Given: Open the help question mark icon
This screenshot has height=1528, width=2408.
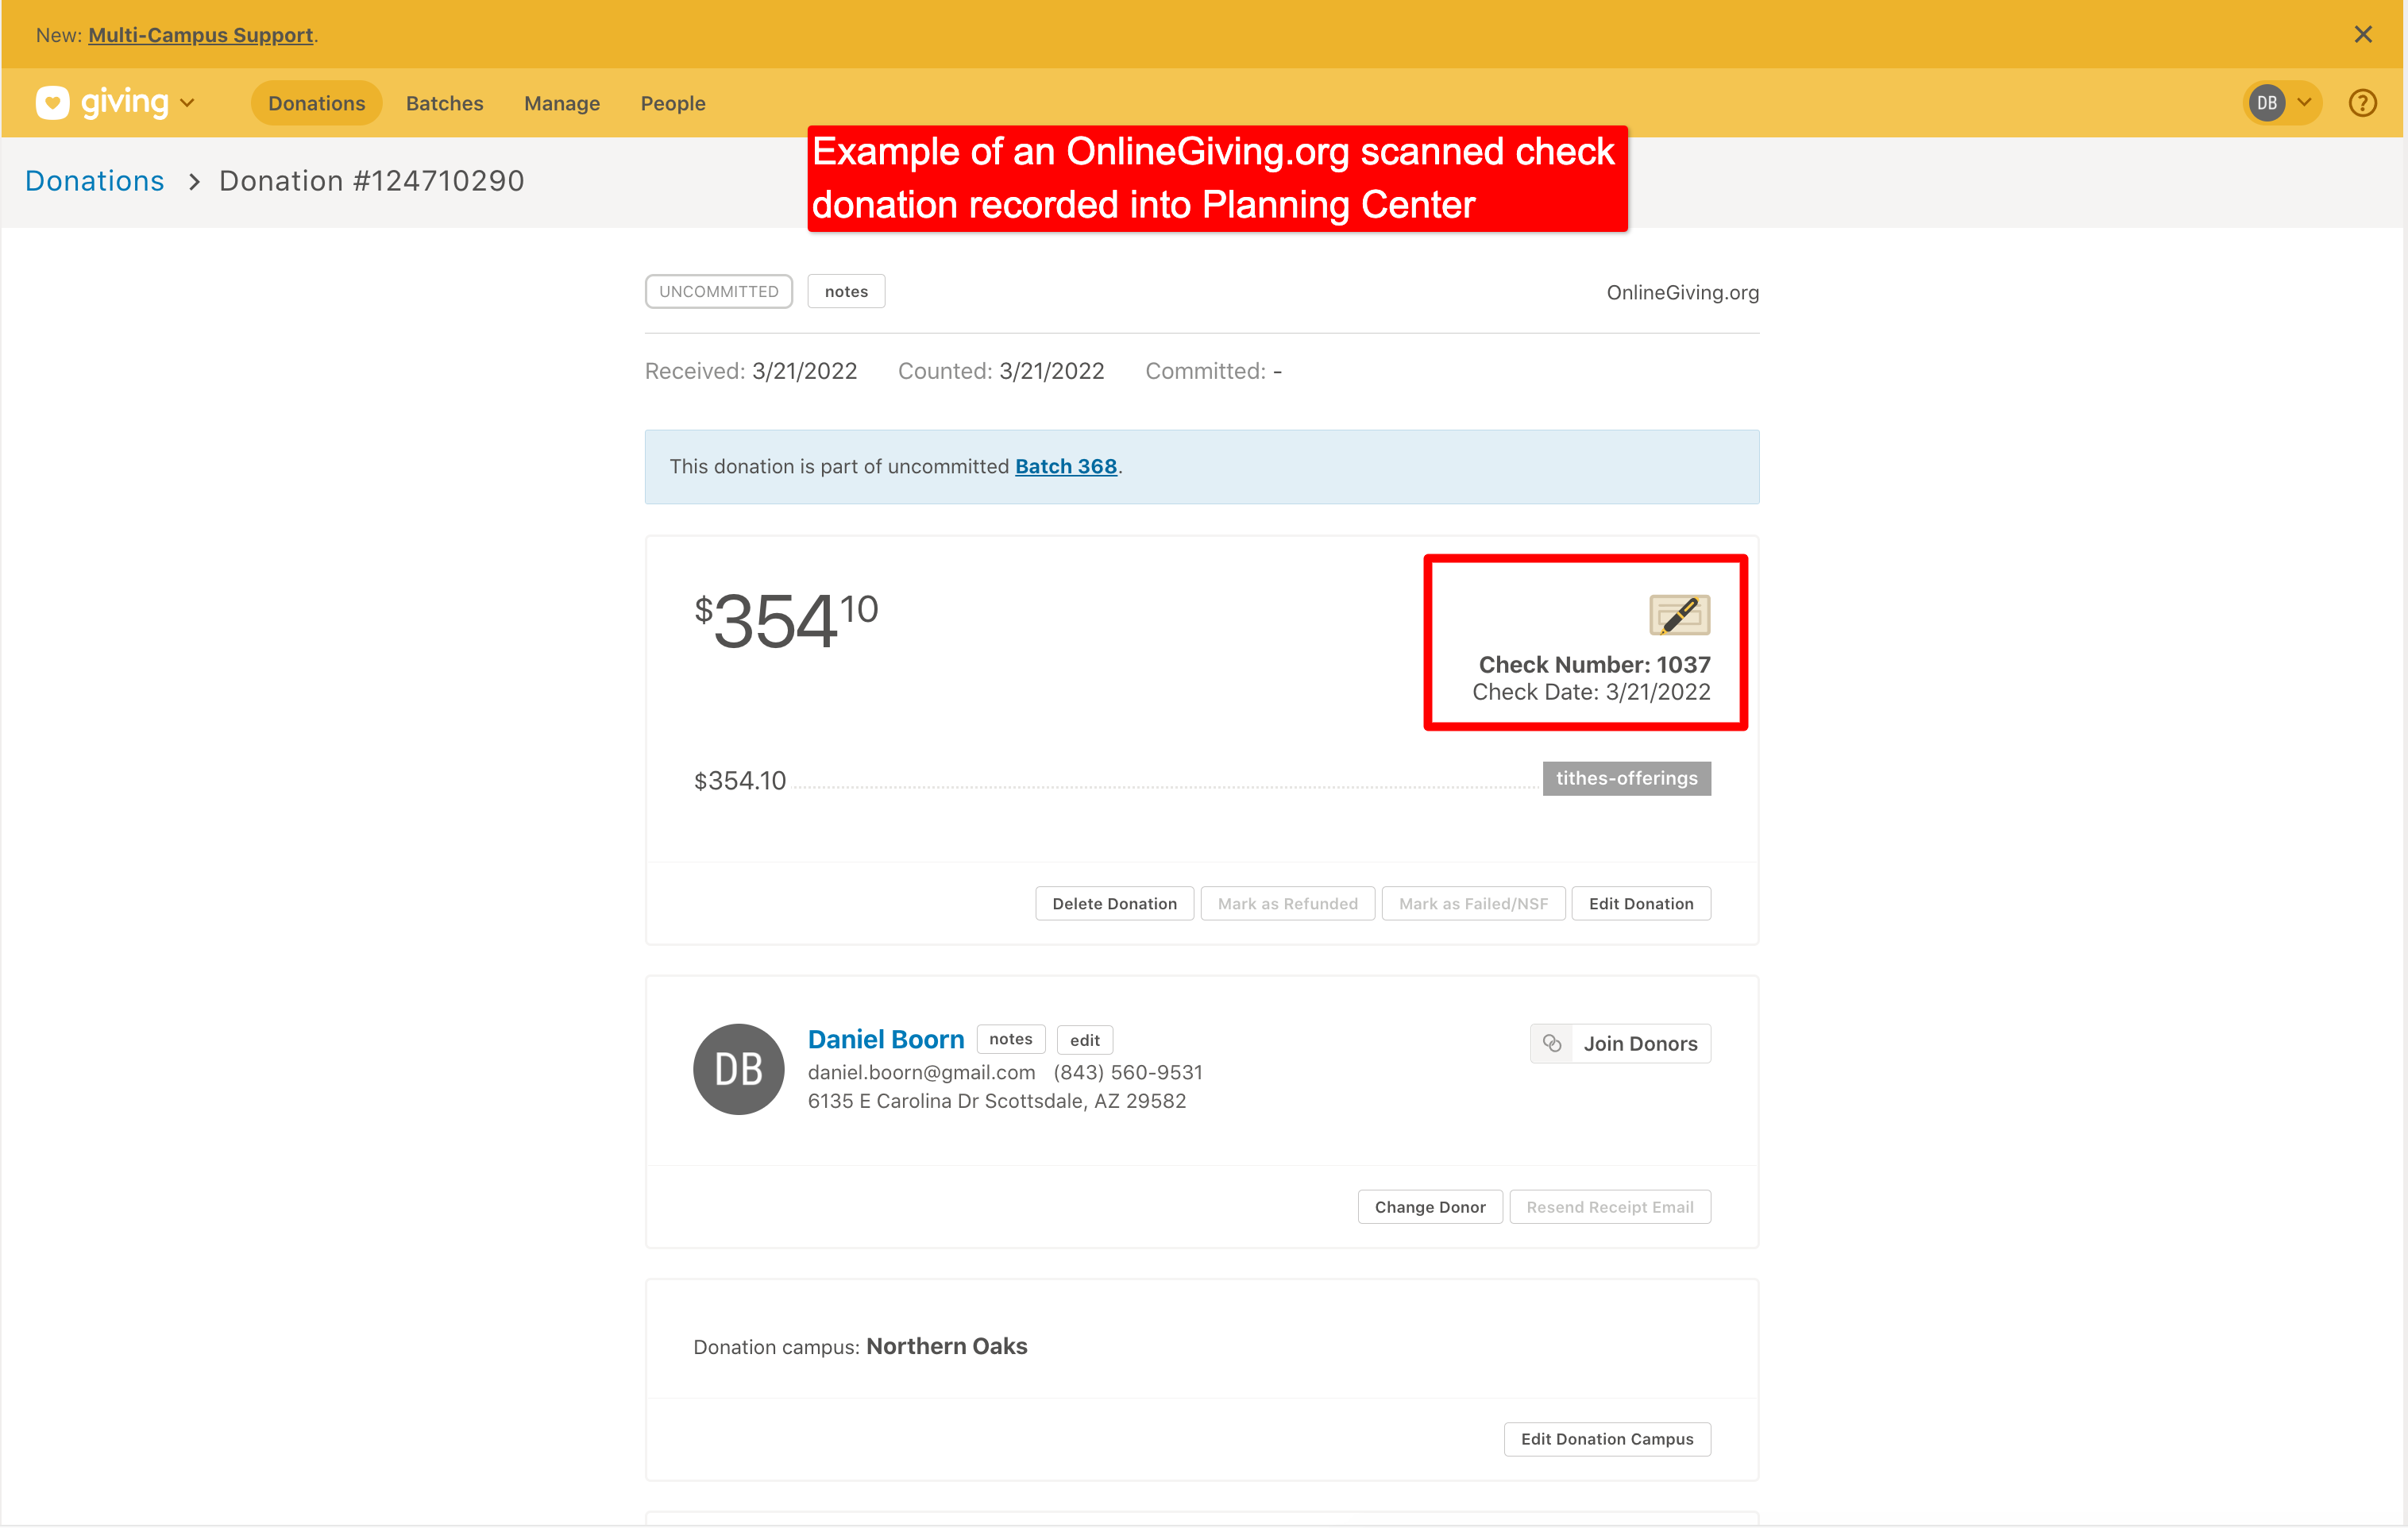Looking at the screenshot, I should 2362,103.
